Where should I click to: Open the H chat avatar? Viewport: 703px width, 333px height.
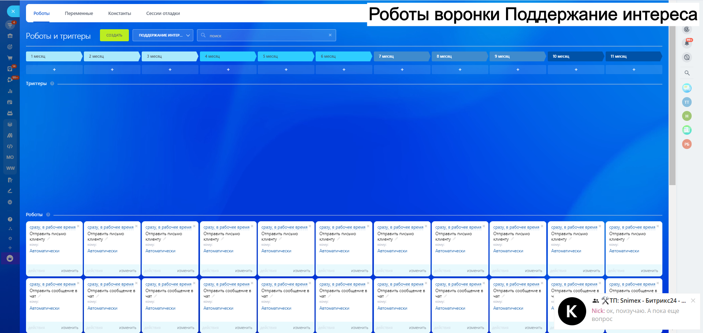pos(687,116)
